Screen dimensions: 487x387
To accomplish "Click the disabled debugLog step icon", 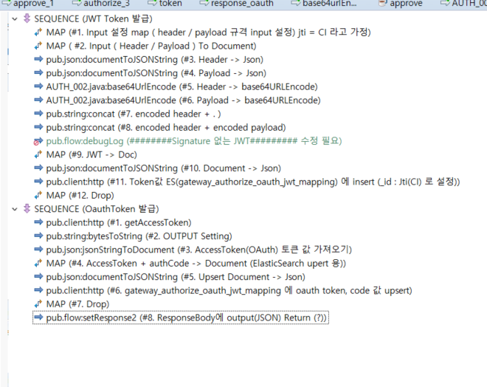I will pos(38,140).
